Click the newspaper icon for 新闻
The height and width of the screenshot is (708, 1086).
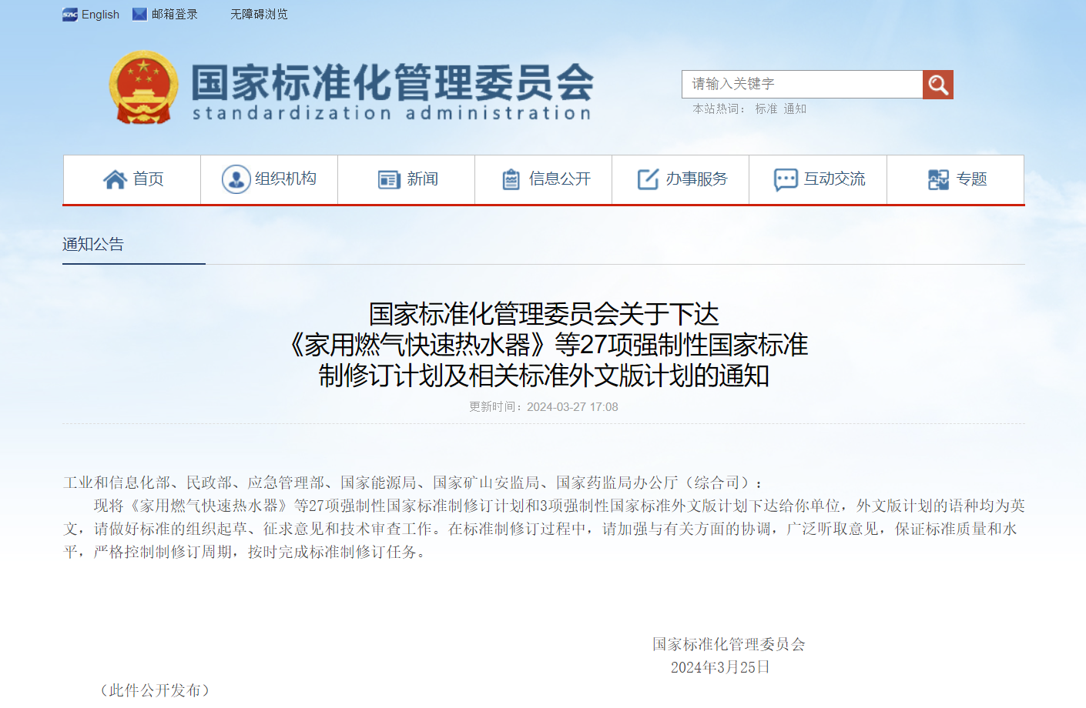pyautogui.click(x=389, y=180)
